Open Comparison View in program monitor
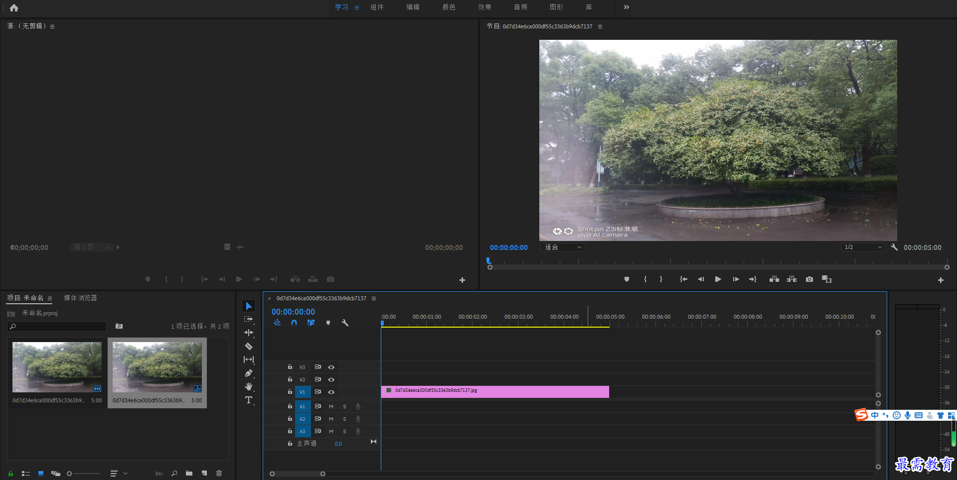 827,279
